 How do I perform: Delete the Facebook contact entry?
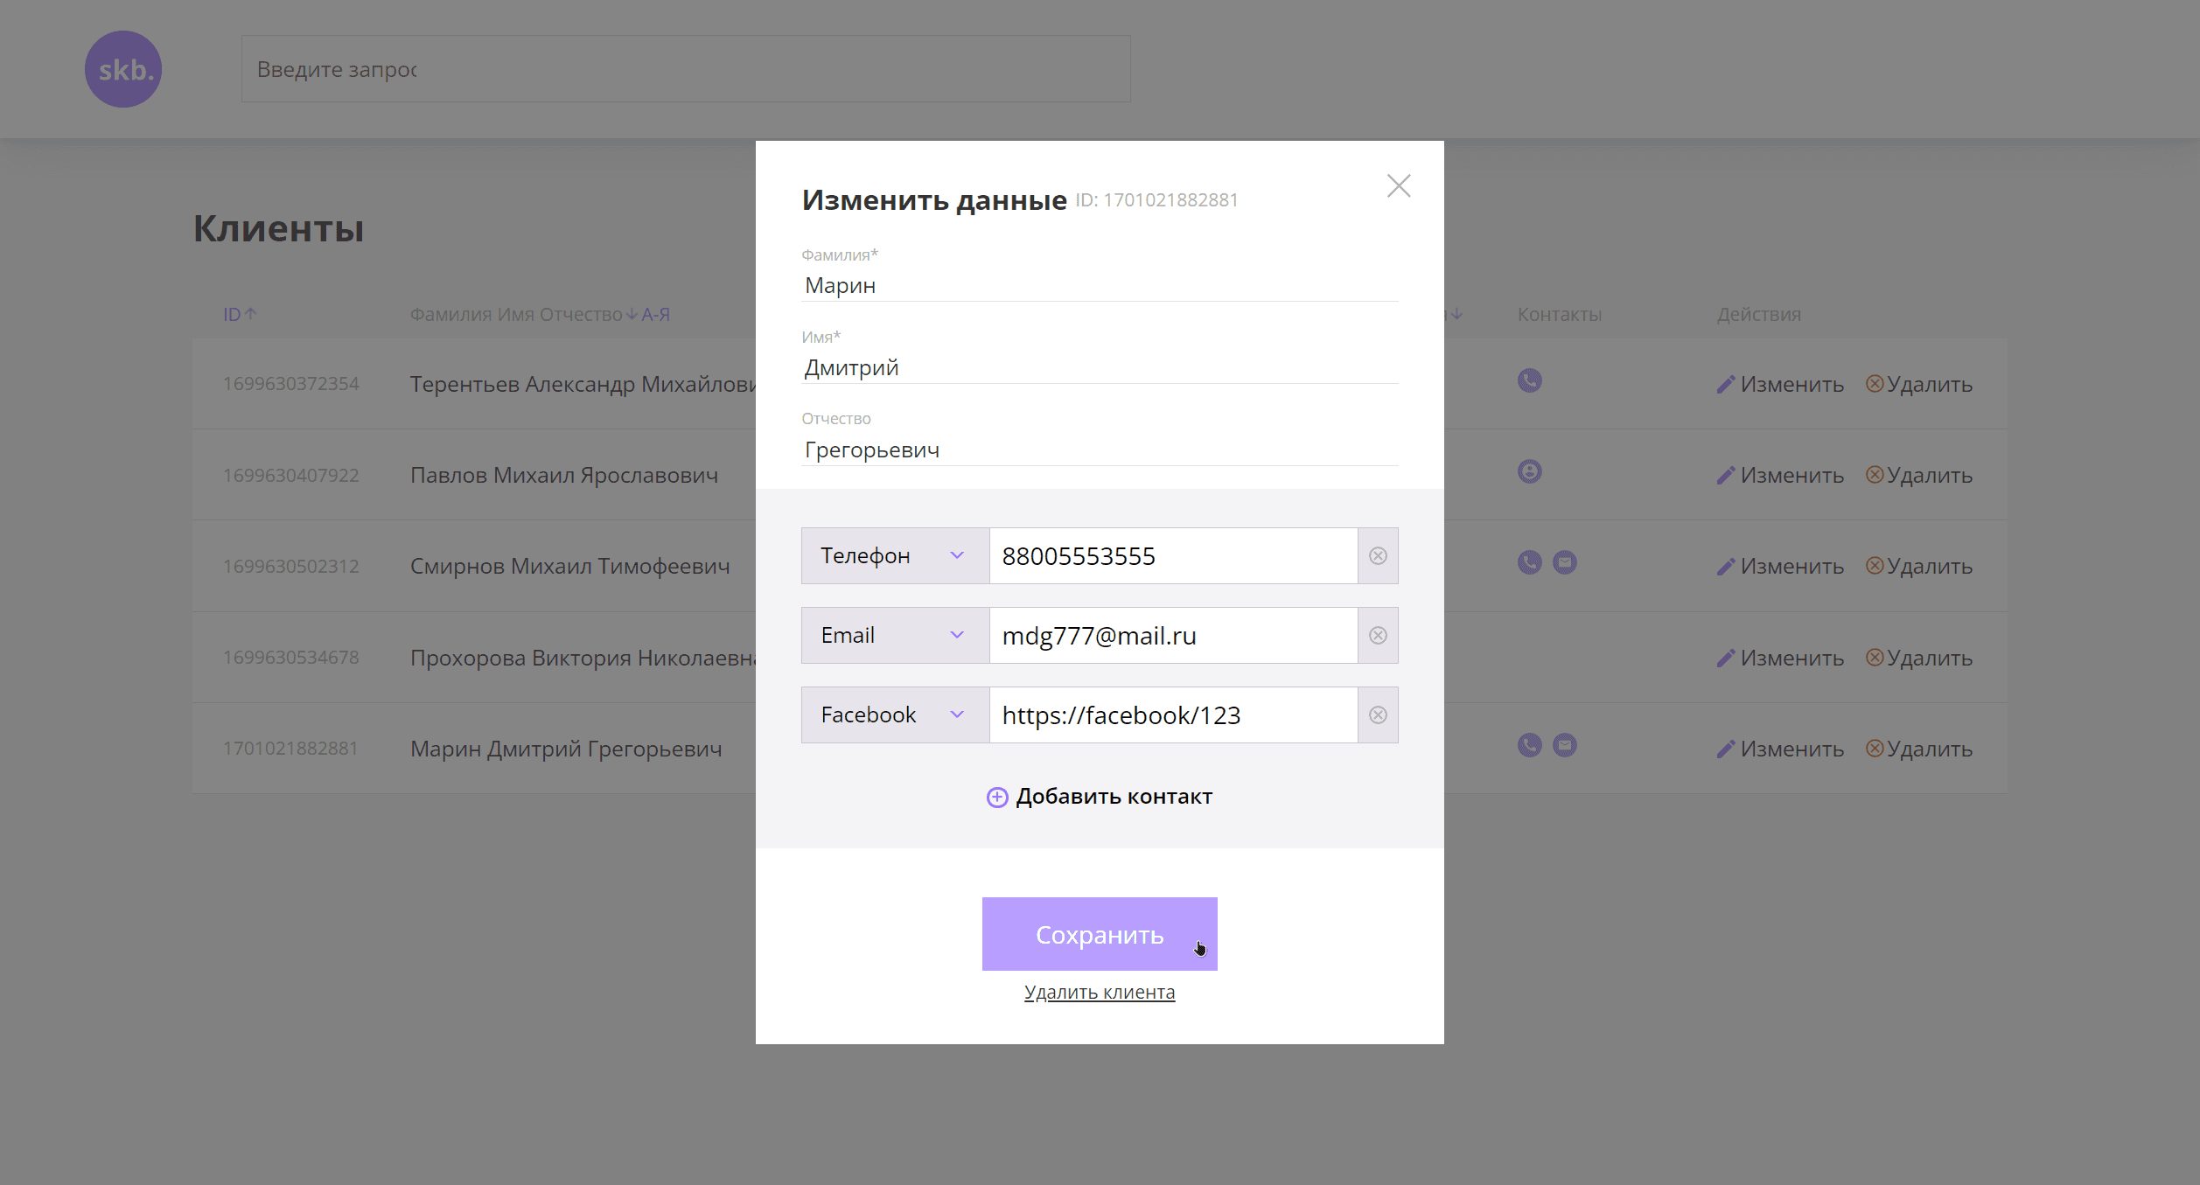1378,715
